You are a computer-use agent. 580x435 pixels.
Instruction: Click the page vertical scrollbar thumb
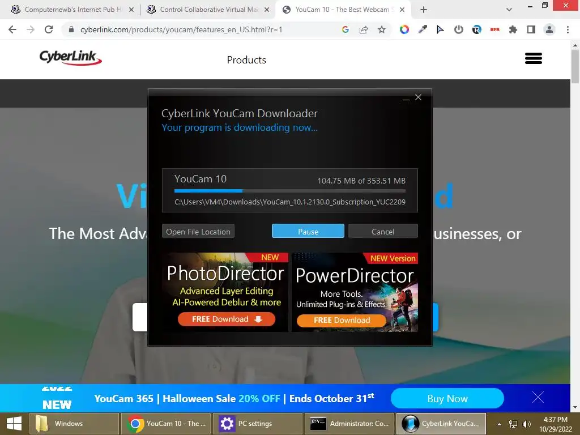[575, 67]
